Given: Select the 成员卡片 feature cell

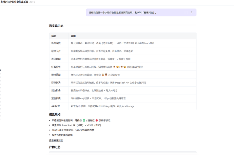Looking at the screenshot, I should pyautogui.click(x=56, y=51).
